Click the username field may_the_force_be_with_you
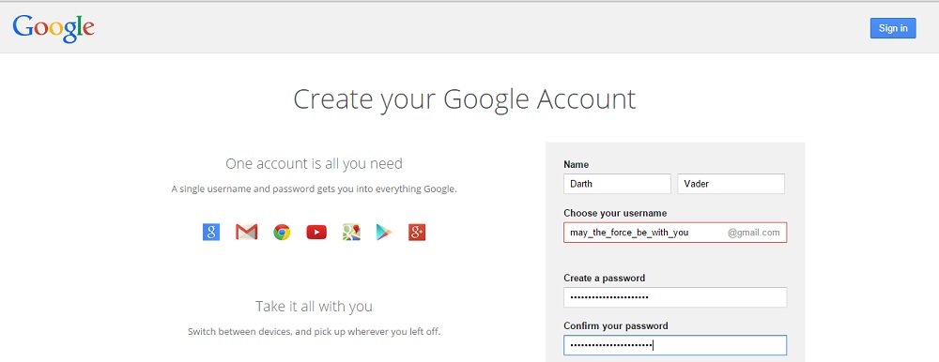 tap(675, 233)
